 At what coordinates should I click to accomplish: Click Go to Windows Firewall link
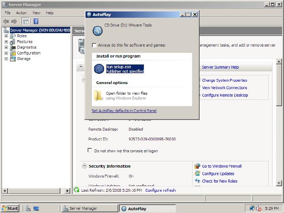click(x=222, y=166)
